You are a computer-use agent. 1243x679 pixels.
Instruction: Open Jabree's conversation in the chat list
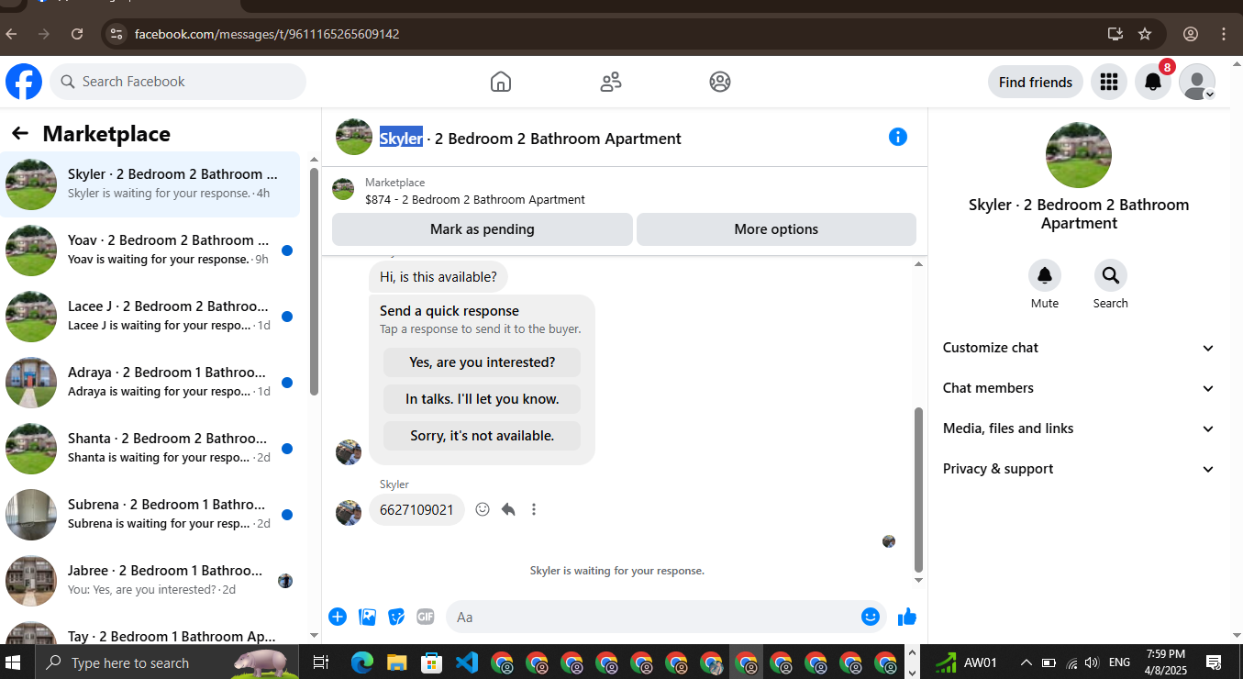[150, 581]
